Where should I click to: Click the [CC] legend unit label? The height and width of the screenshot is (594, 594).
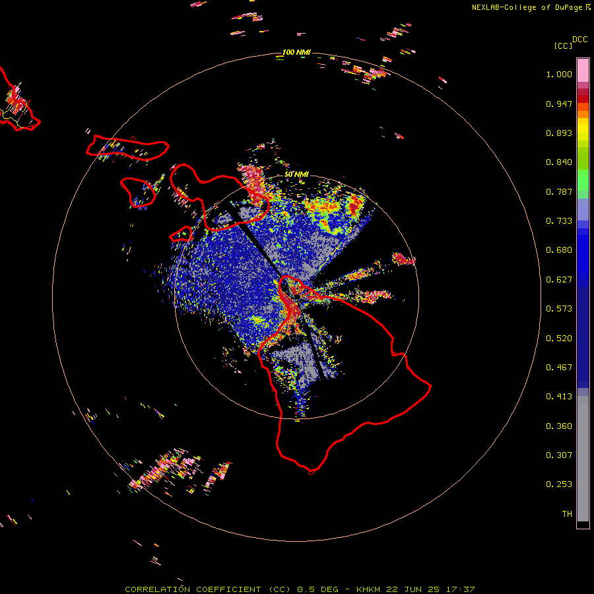pyautogui.click(x=563, y=46)
